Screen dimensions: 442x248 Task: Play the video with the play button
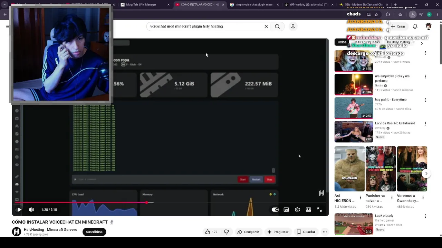[x=19, y=209]
